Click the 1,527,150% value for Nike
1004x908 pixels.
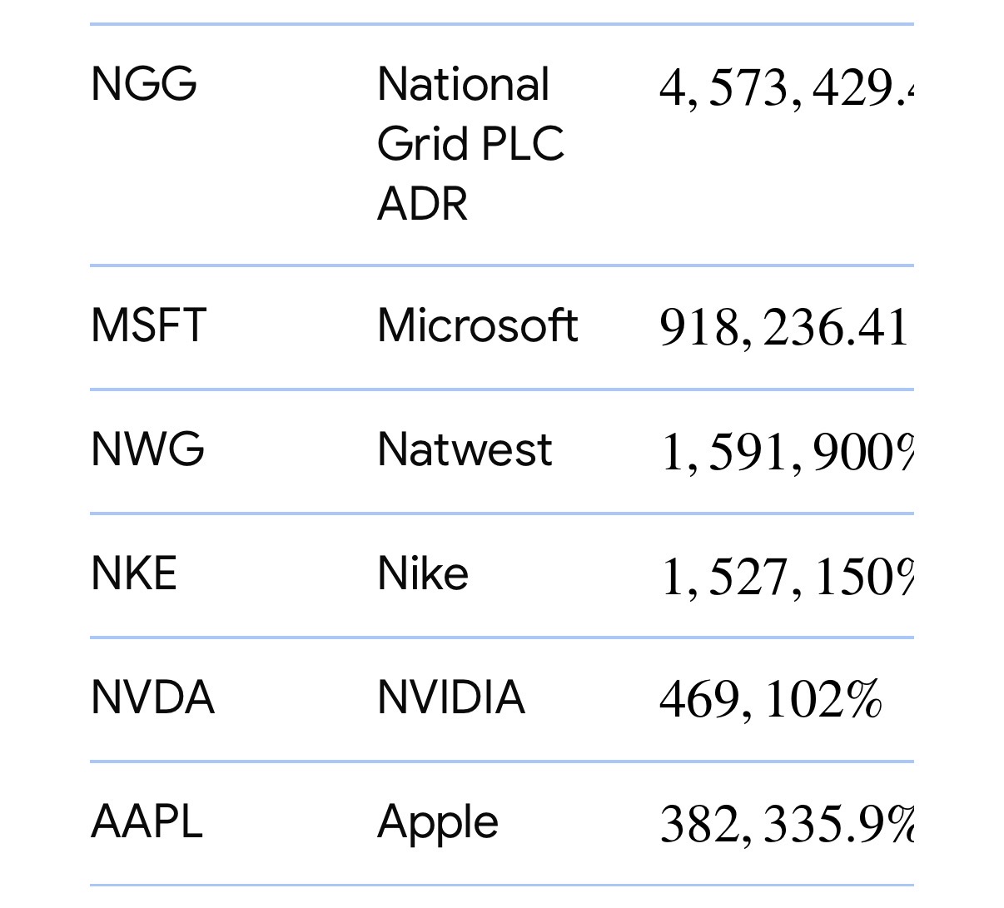tap(786, 578)
